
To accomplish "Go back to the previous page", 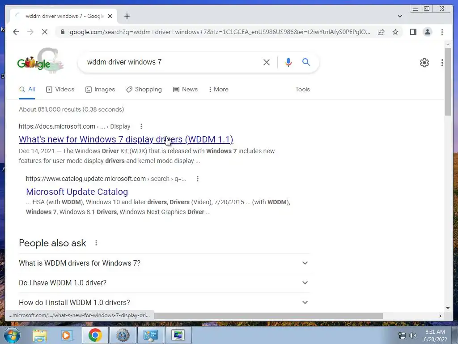I will 16,32.
